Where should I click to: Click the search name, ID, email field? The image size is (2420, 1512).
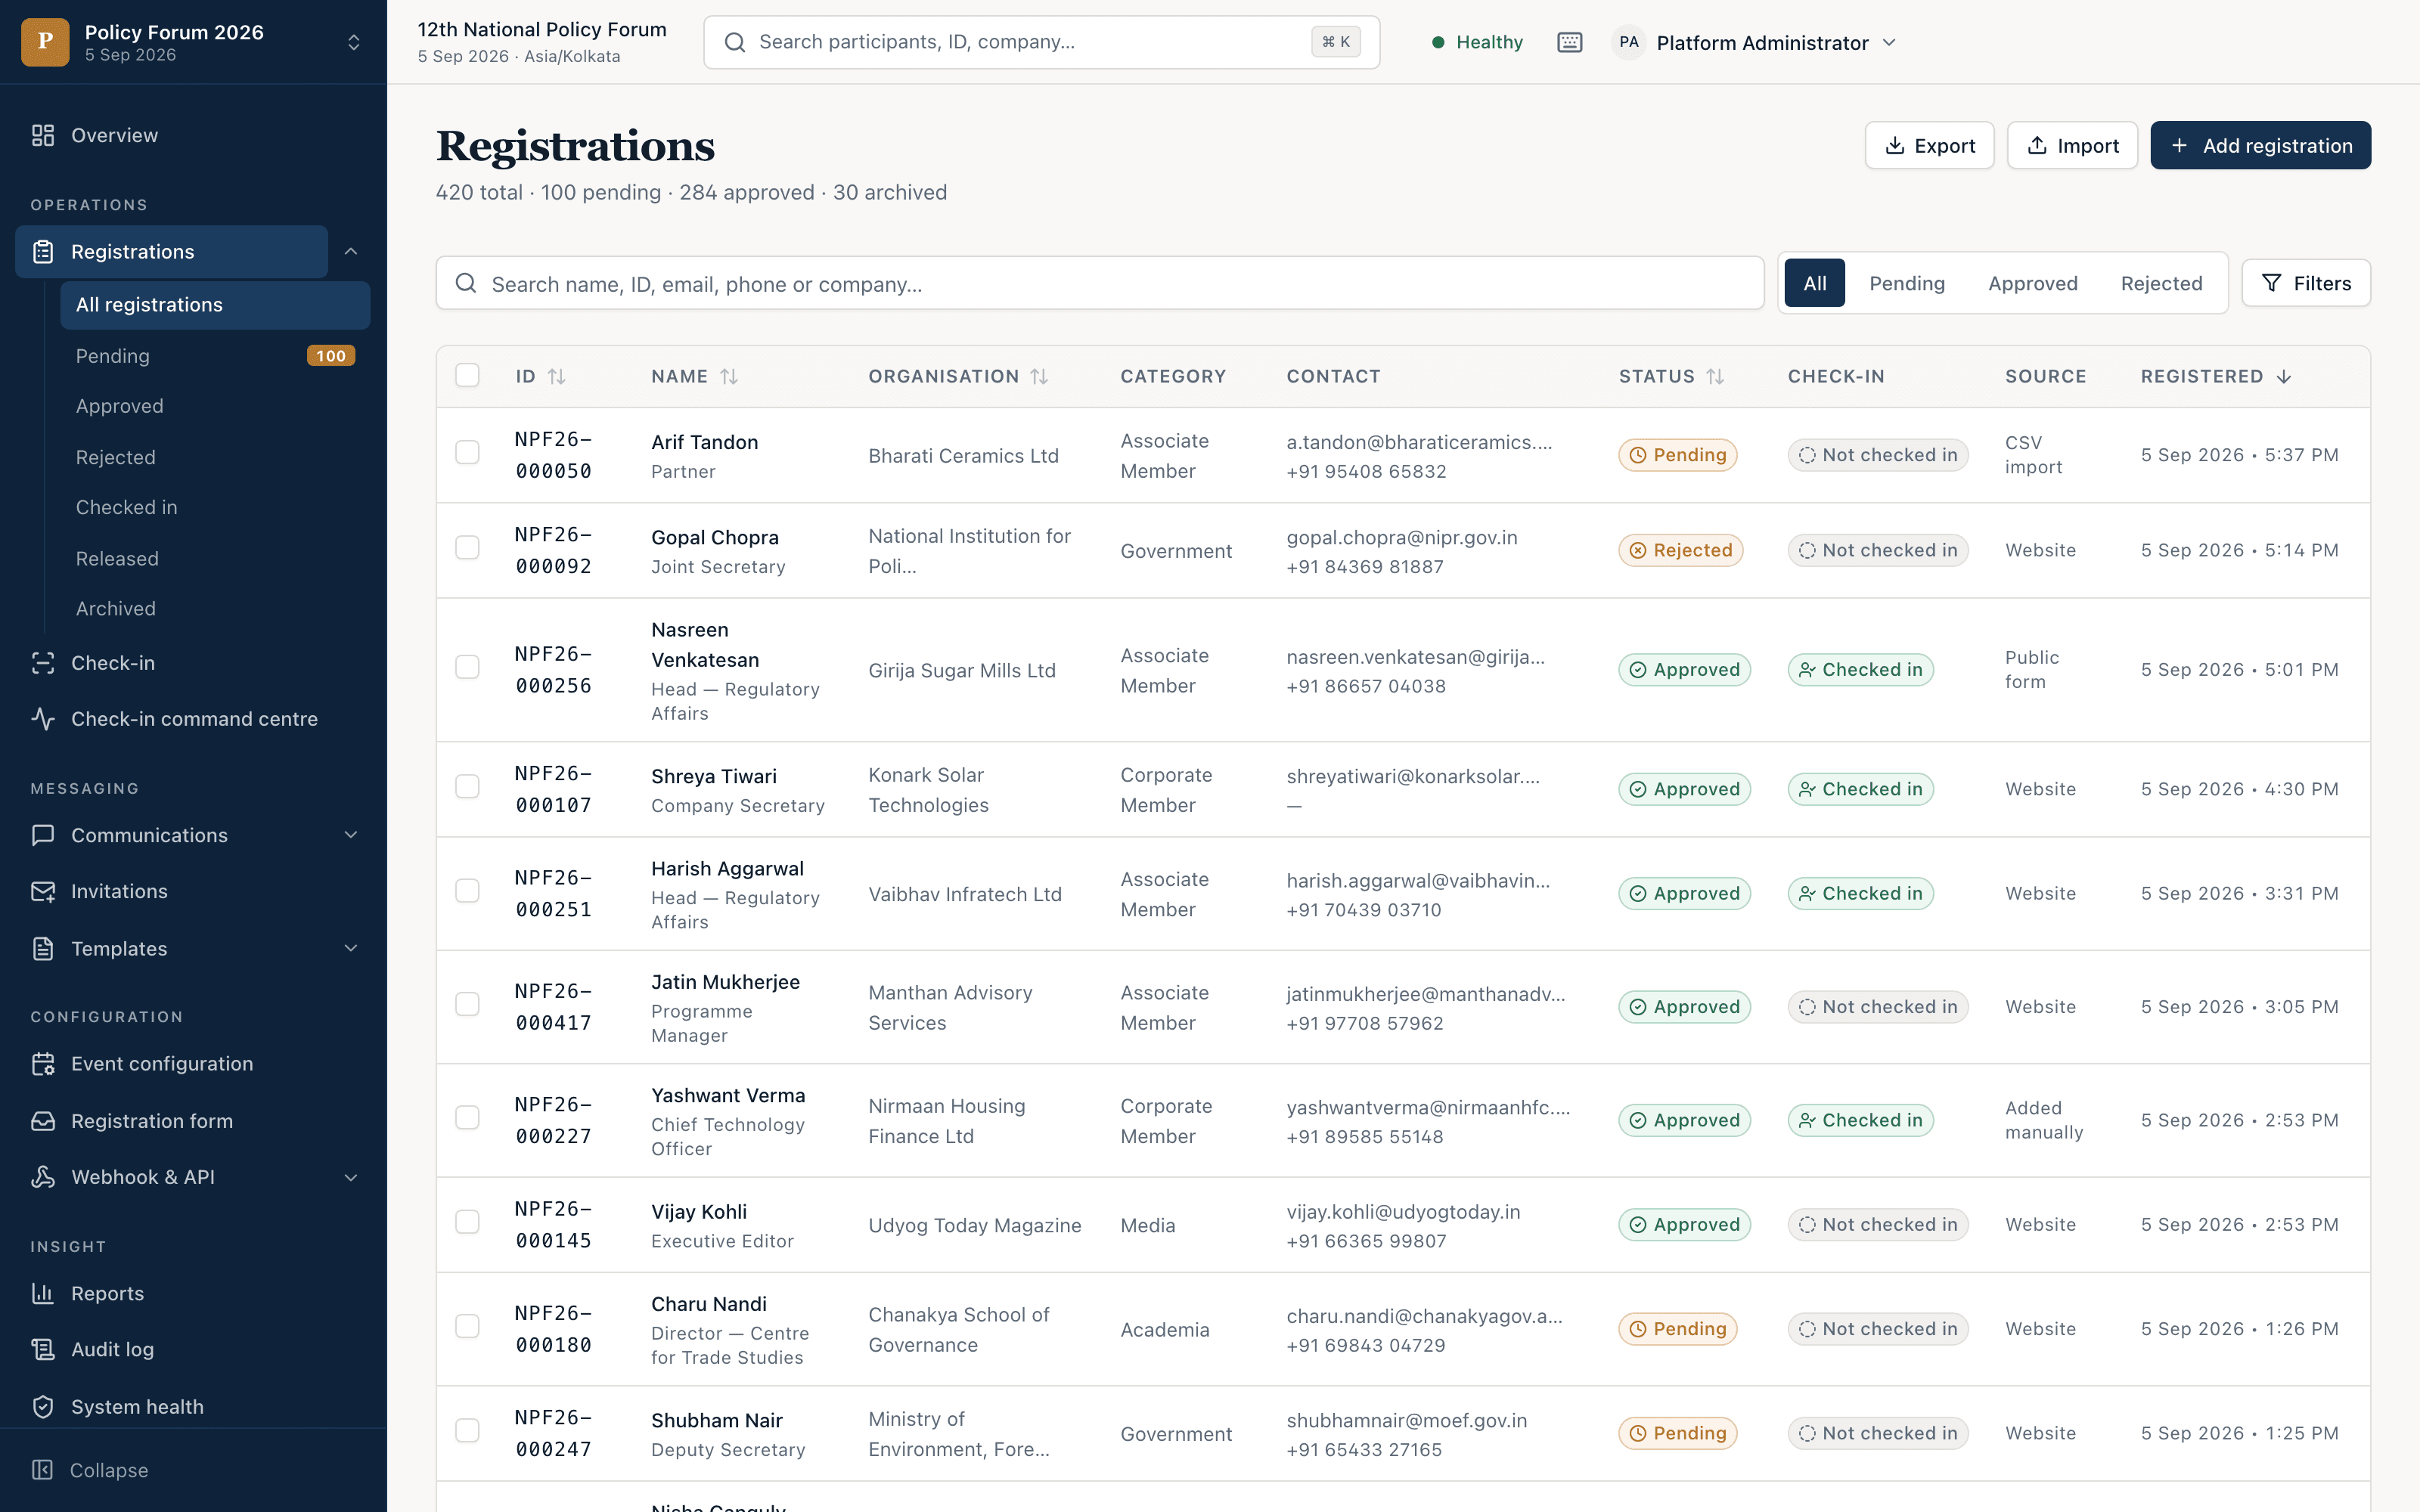tap(1099, 284)
